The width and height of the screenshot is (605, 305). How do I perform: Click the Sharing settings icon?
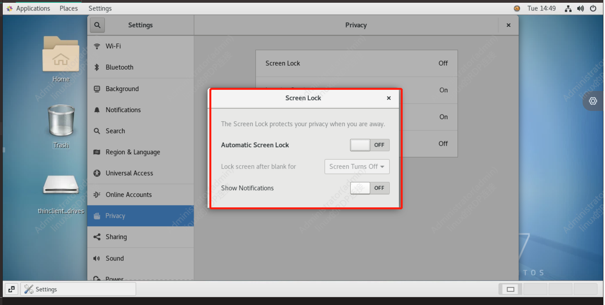point(97,237)
